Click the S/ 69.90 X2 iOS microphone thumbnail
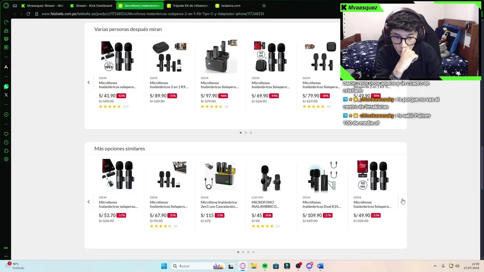 [270, 56]
